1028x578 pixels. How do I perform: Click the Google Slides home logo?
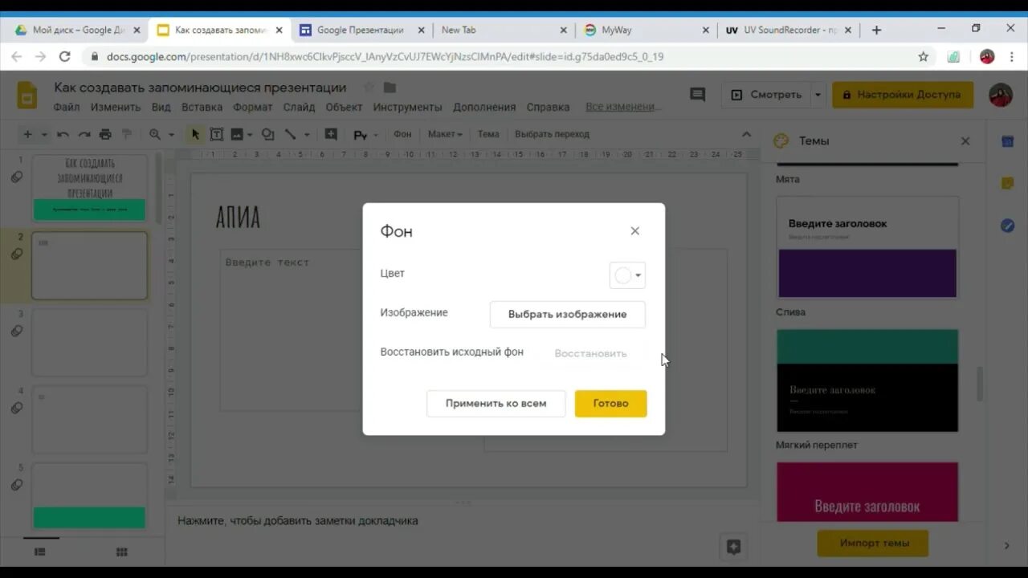[27, 95]
